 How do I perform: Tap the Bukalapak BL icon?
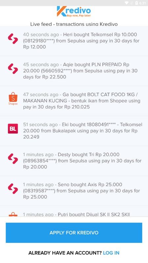click(13, 129)
